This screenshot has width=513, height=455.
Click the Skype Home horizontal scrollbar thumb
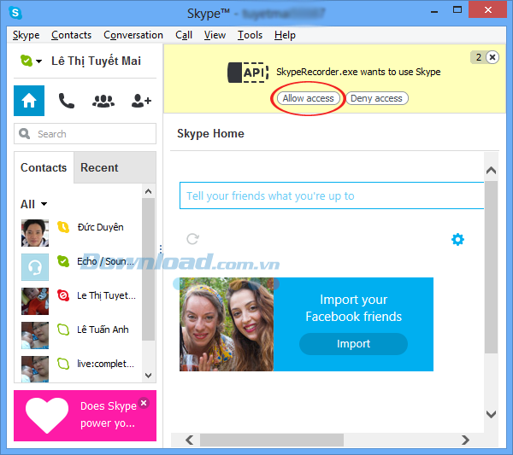coord(272,440)
